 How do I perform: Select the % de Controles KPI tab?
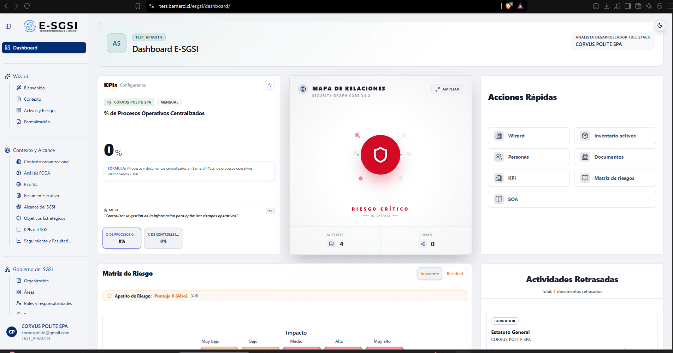click(164, 238)
